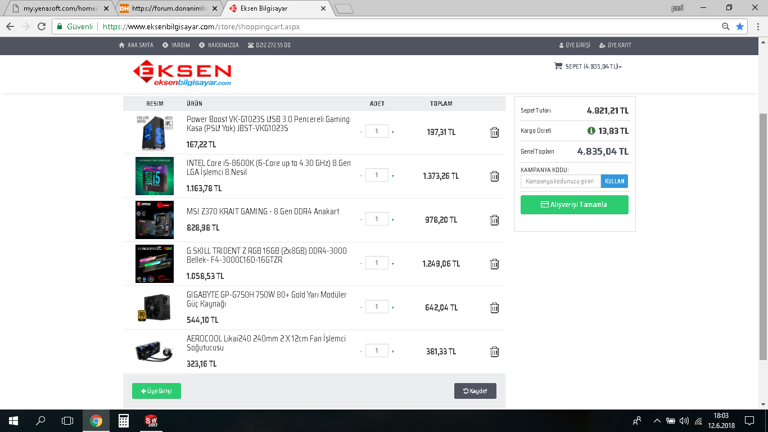
Task: Click the green Üye Girişi button
Action: [x=156, y=391]
